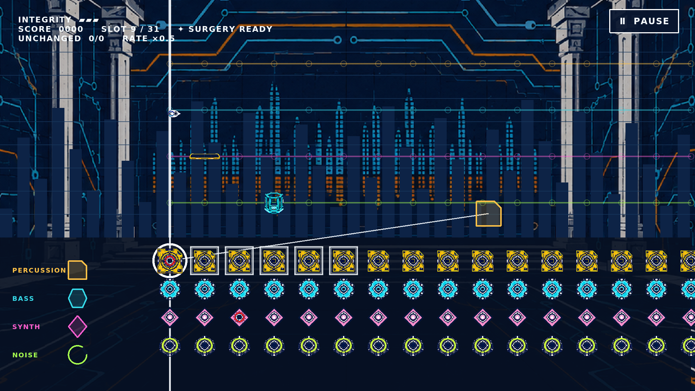Click the third boxed percussion step cell

pos(239,261)
